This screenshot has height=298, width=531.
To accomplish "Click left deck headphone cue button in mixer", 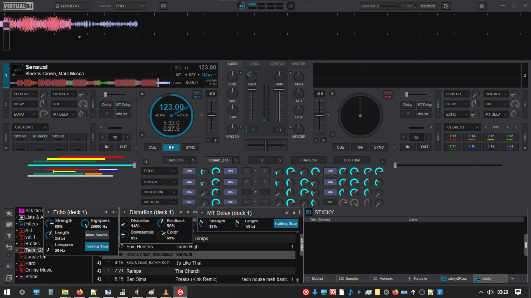I will 252,129.
